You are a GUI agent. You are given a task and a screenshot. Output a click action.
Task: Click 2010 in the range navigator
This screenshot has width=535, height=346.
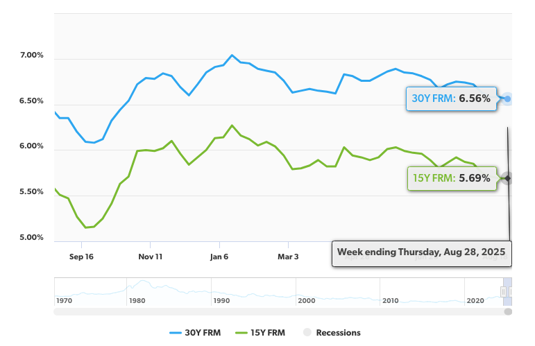click(x=391, y=301)
